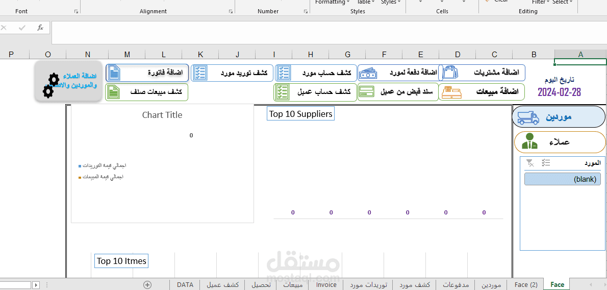Click the truck icon on موردين button

528,117
